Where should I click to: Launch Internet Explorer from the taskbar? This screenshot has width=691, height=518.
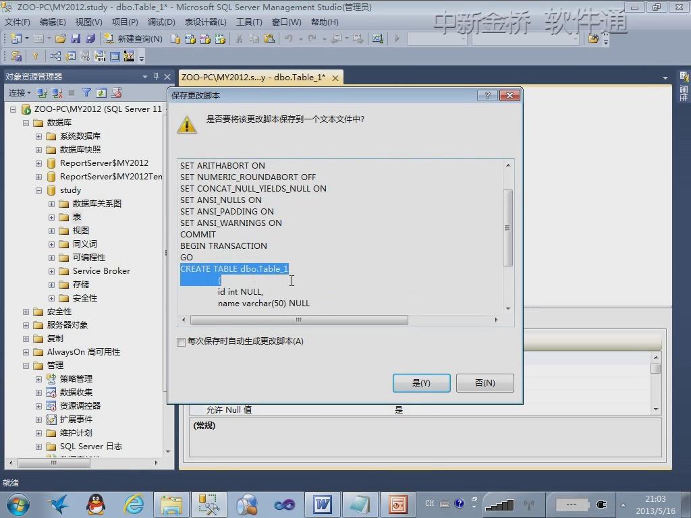tap(134, 505)
